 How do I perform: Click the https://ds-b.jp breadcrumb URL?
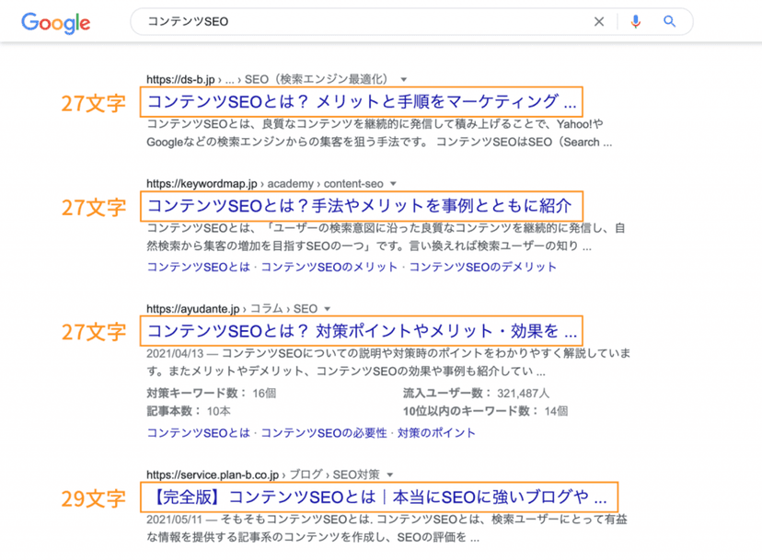pos(180,79)
